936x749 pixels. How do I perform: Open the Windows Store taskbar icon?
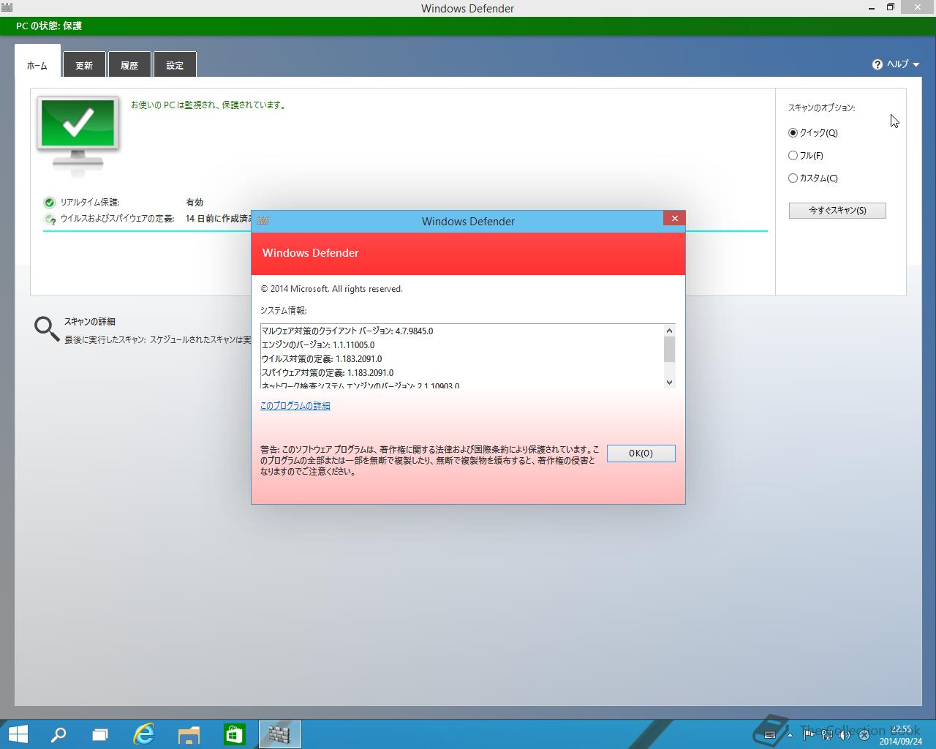point(234,734)
